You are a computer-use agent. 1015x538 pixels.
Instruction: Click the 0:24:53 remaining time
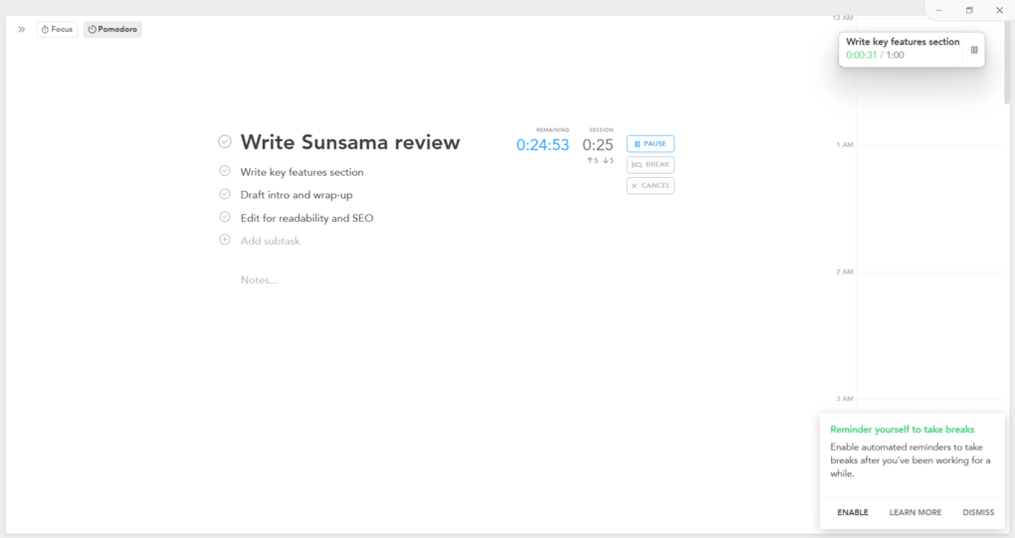pos(542,145)
